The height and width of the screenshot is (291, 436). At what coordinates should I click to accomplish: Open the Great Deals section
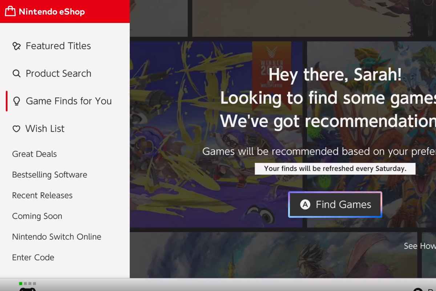click(35, 154)
